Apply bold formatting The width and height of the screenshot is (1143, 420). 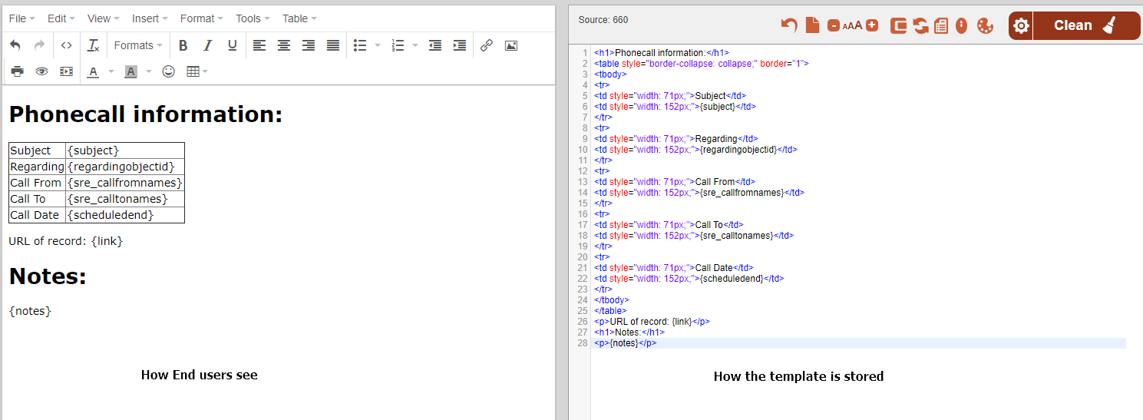183,45
